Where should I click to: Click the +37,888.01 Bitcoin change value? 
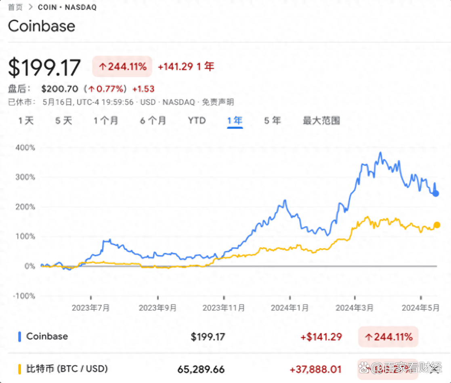tap(316, 369)
